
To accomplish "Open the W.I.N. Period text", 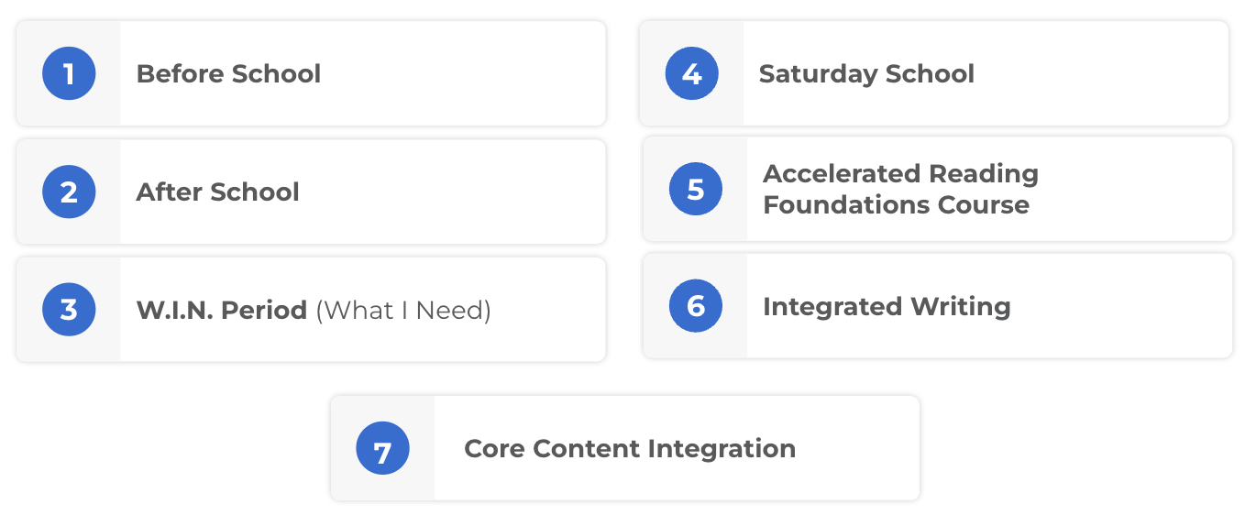I will pos(222,310).
